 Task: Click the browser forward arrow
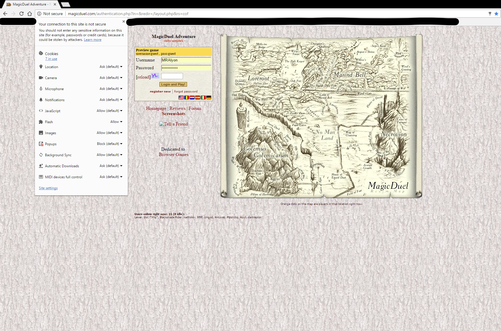coord(13,14)
